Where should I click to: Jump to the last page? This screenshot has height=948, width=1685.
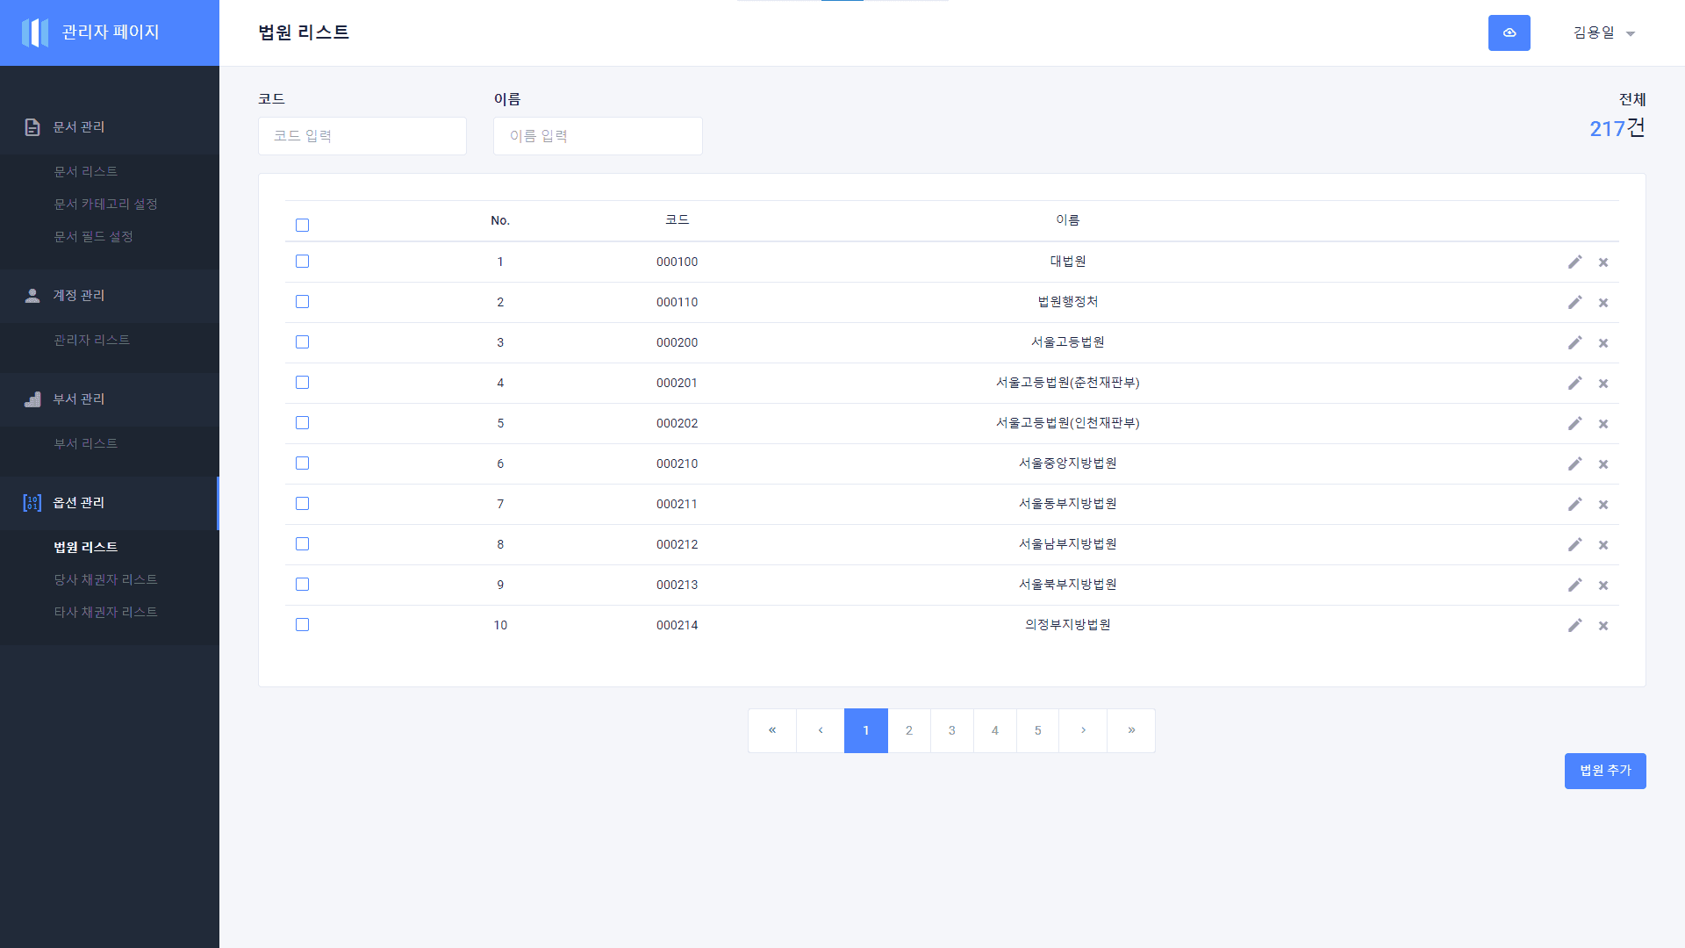(x=1131, y=730)
